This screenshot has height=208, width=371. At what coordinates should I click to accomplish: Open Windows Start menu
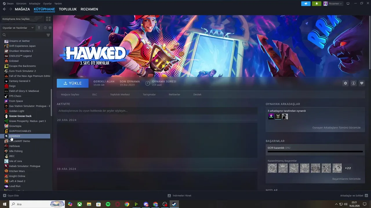tap(4, 204)
